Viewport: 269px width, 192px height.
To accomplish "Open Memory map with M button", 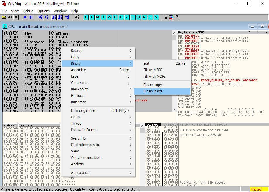I will (x=98, y=17).
